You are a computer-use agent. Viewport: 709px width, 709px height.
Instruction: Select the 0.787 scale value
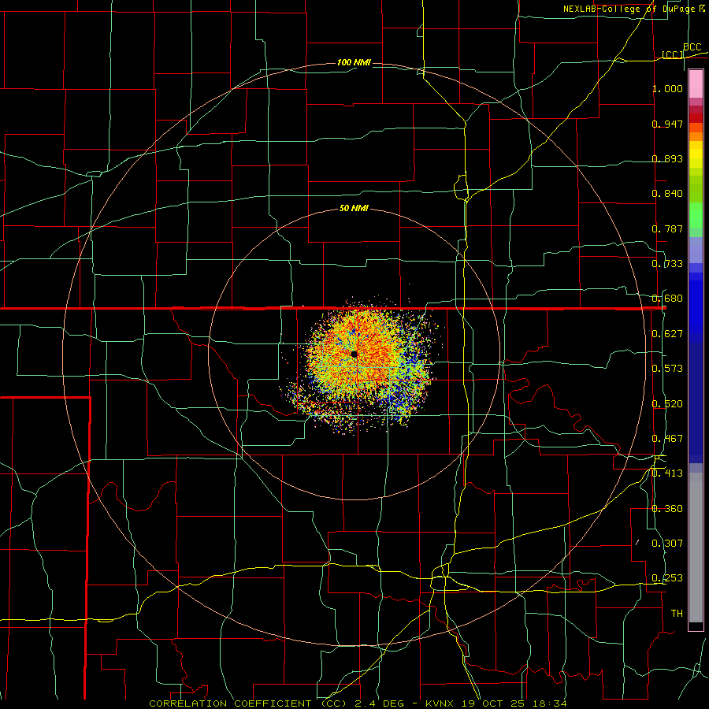click(667, 228)
